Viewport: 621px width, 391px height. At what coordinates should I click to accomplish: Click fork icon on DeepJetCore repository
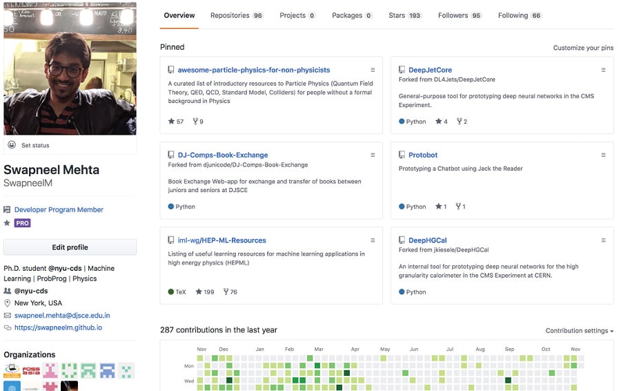459,122
